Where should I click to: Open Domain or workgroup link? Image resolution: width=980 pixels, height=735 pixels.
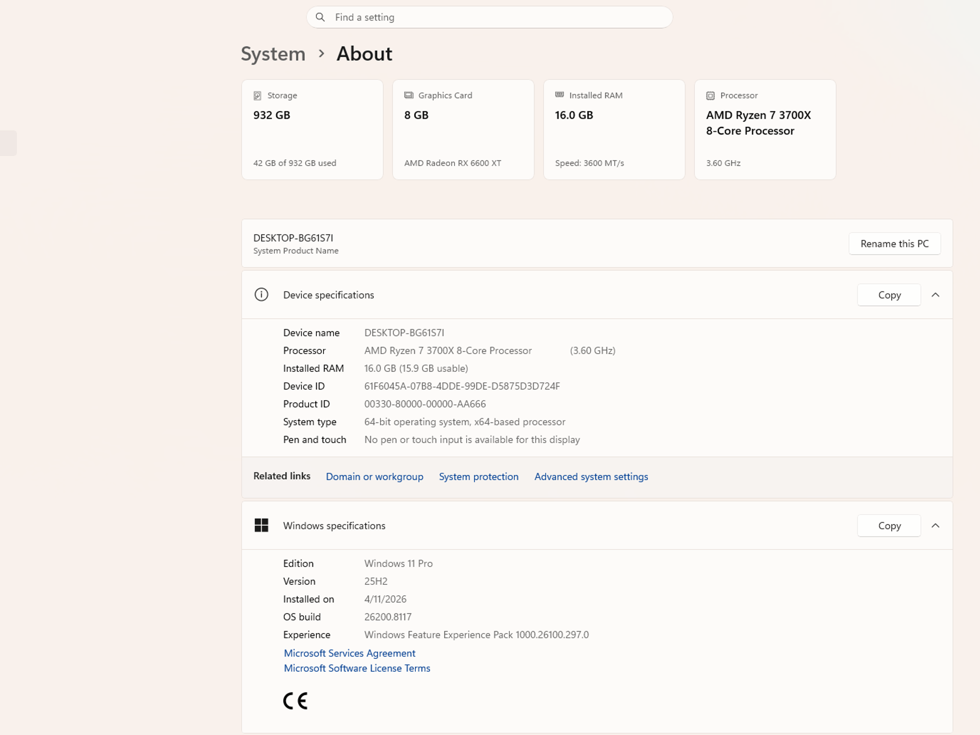pos(375,477)
